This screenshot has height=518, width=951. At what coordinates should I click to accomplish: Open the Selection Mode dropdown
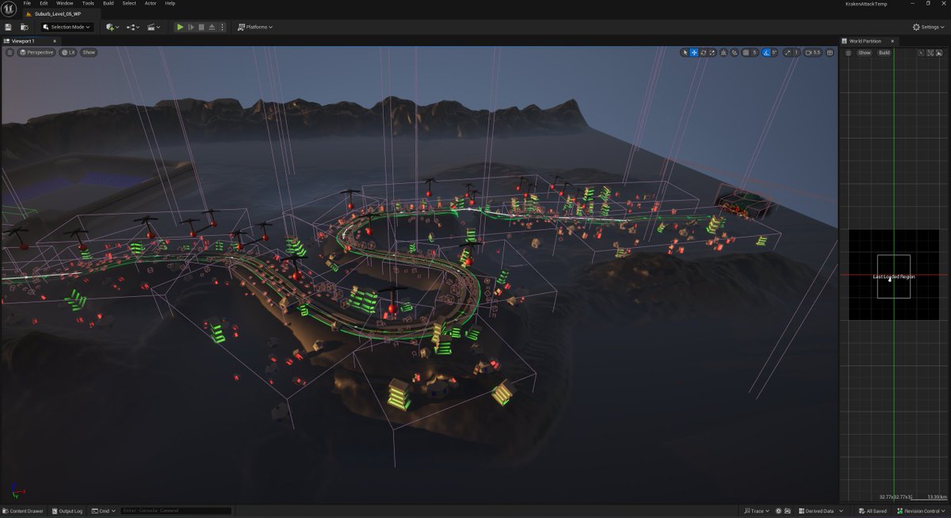coord(67,26)
